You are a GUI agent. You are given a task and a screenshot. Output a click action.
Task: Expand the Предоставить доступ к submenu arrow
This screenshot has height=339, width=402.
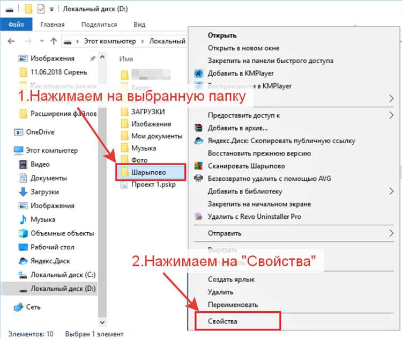391,115
